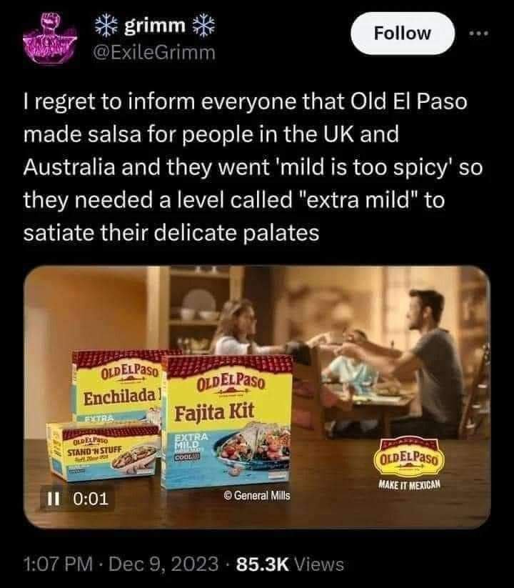
Task: Click the 1:07 PM timestamp
Action: click(x=58, y=564)
